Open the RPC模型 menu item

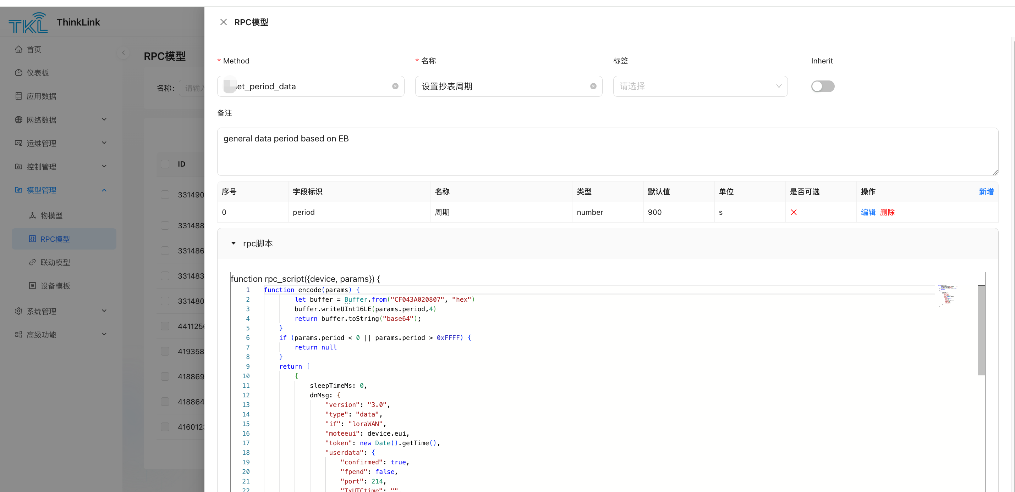tap(55, 239)
